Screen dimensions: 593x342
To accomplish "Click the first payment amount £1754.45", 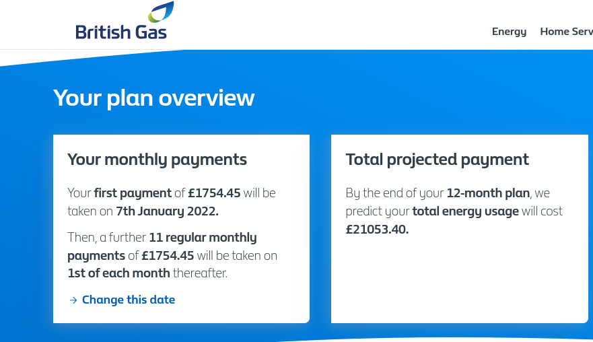I will point(214,193).
